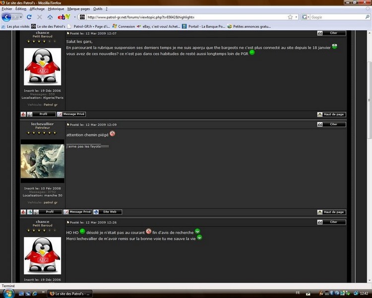Click into the Google search box
372x298 pixels.
pos(337,17)
